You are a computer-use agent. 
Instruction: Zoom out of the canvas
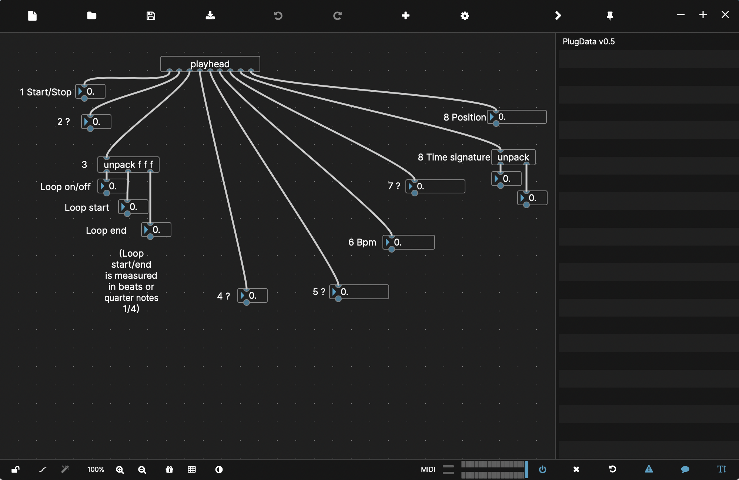(142, 470)
